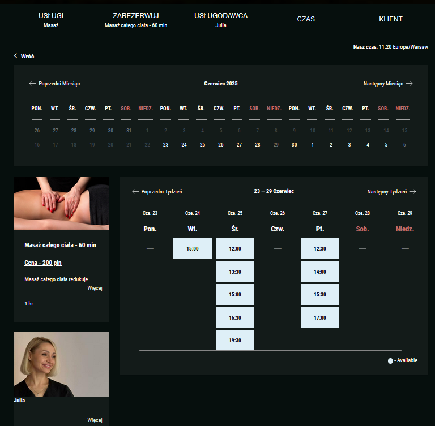Select the Friday 17:00 time slot
435x426 pixels.
coord(320,317)
